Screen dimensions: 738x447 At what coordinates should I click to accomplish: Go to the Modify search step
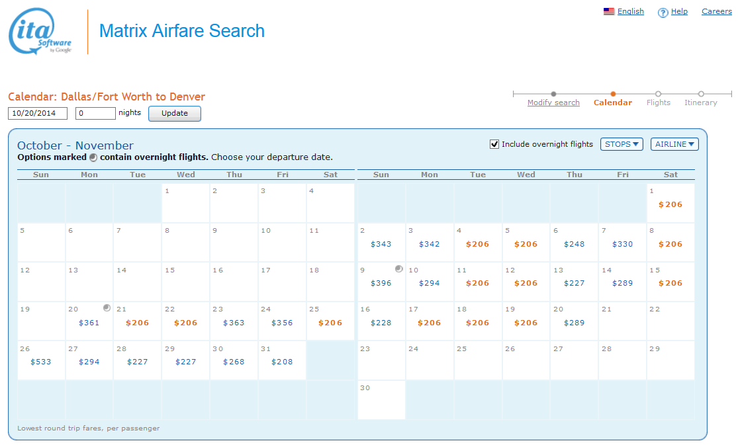pyautogui.click(x=553, y=102)
